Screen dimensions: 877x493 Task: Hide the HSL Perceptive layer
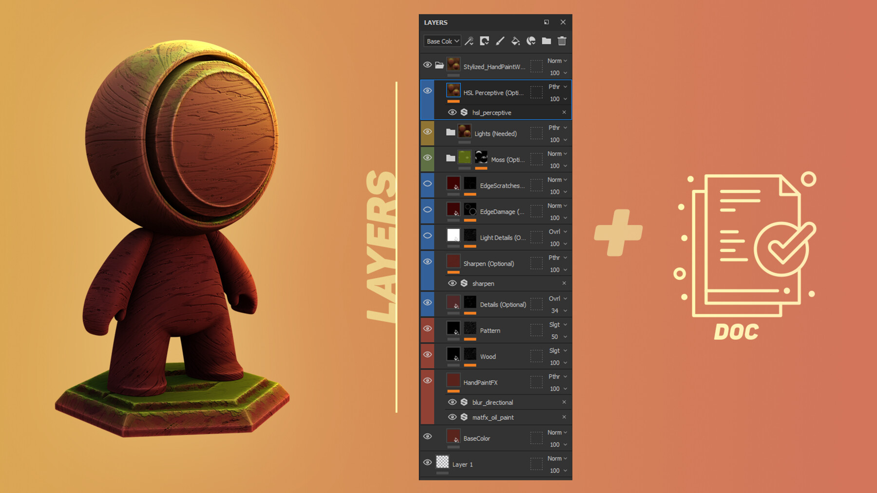point(427,91)
